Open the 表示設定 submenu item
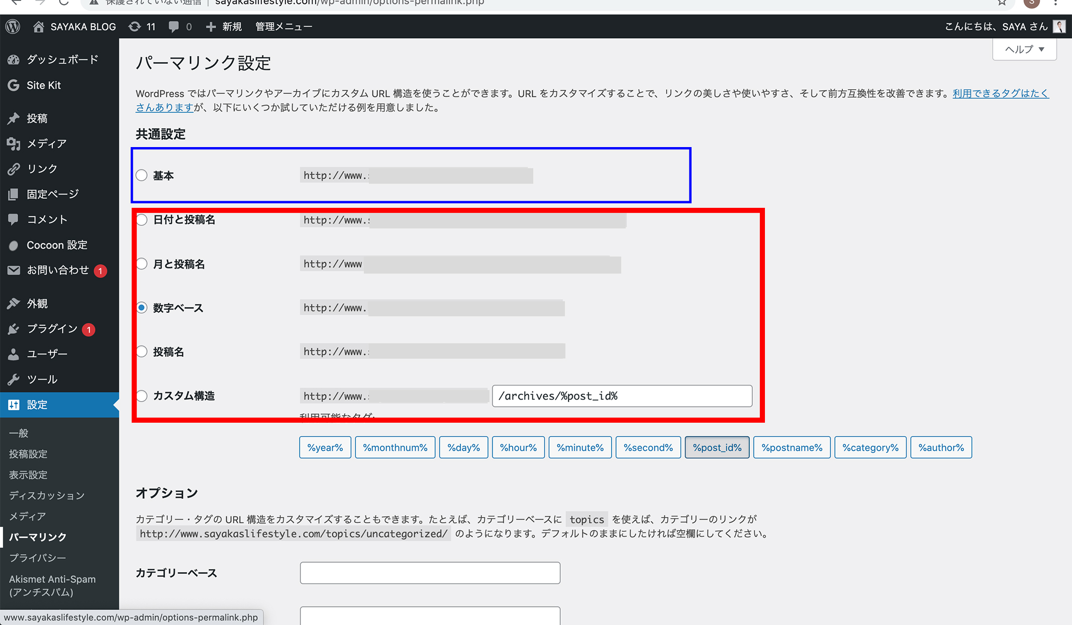This screenshot has width=1072, height=625. [x=28, y=474]
